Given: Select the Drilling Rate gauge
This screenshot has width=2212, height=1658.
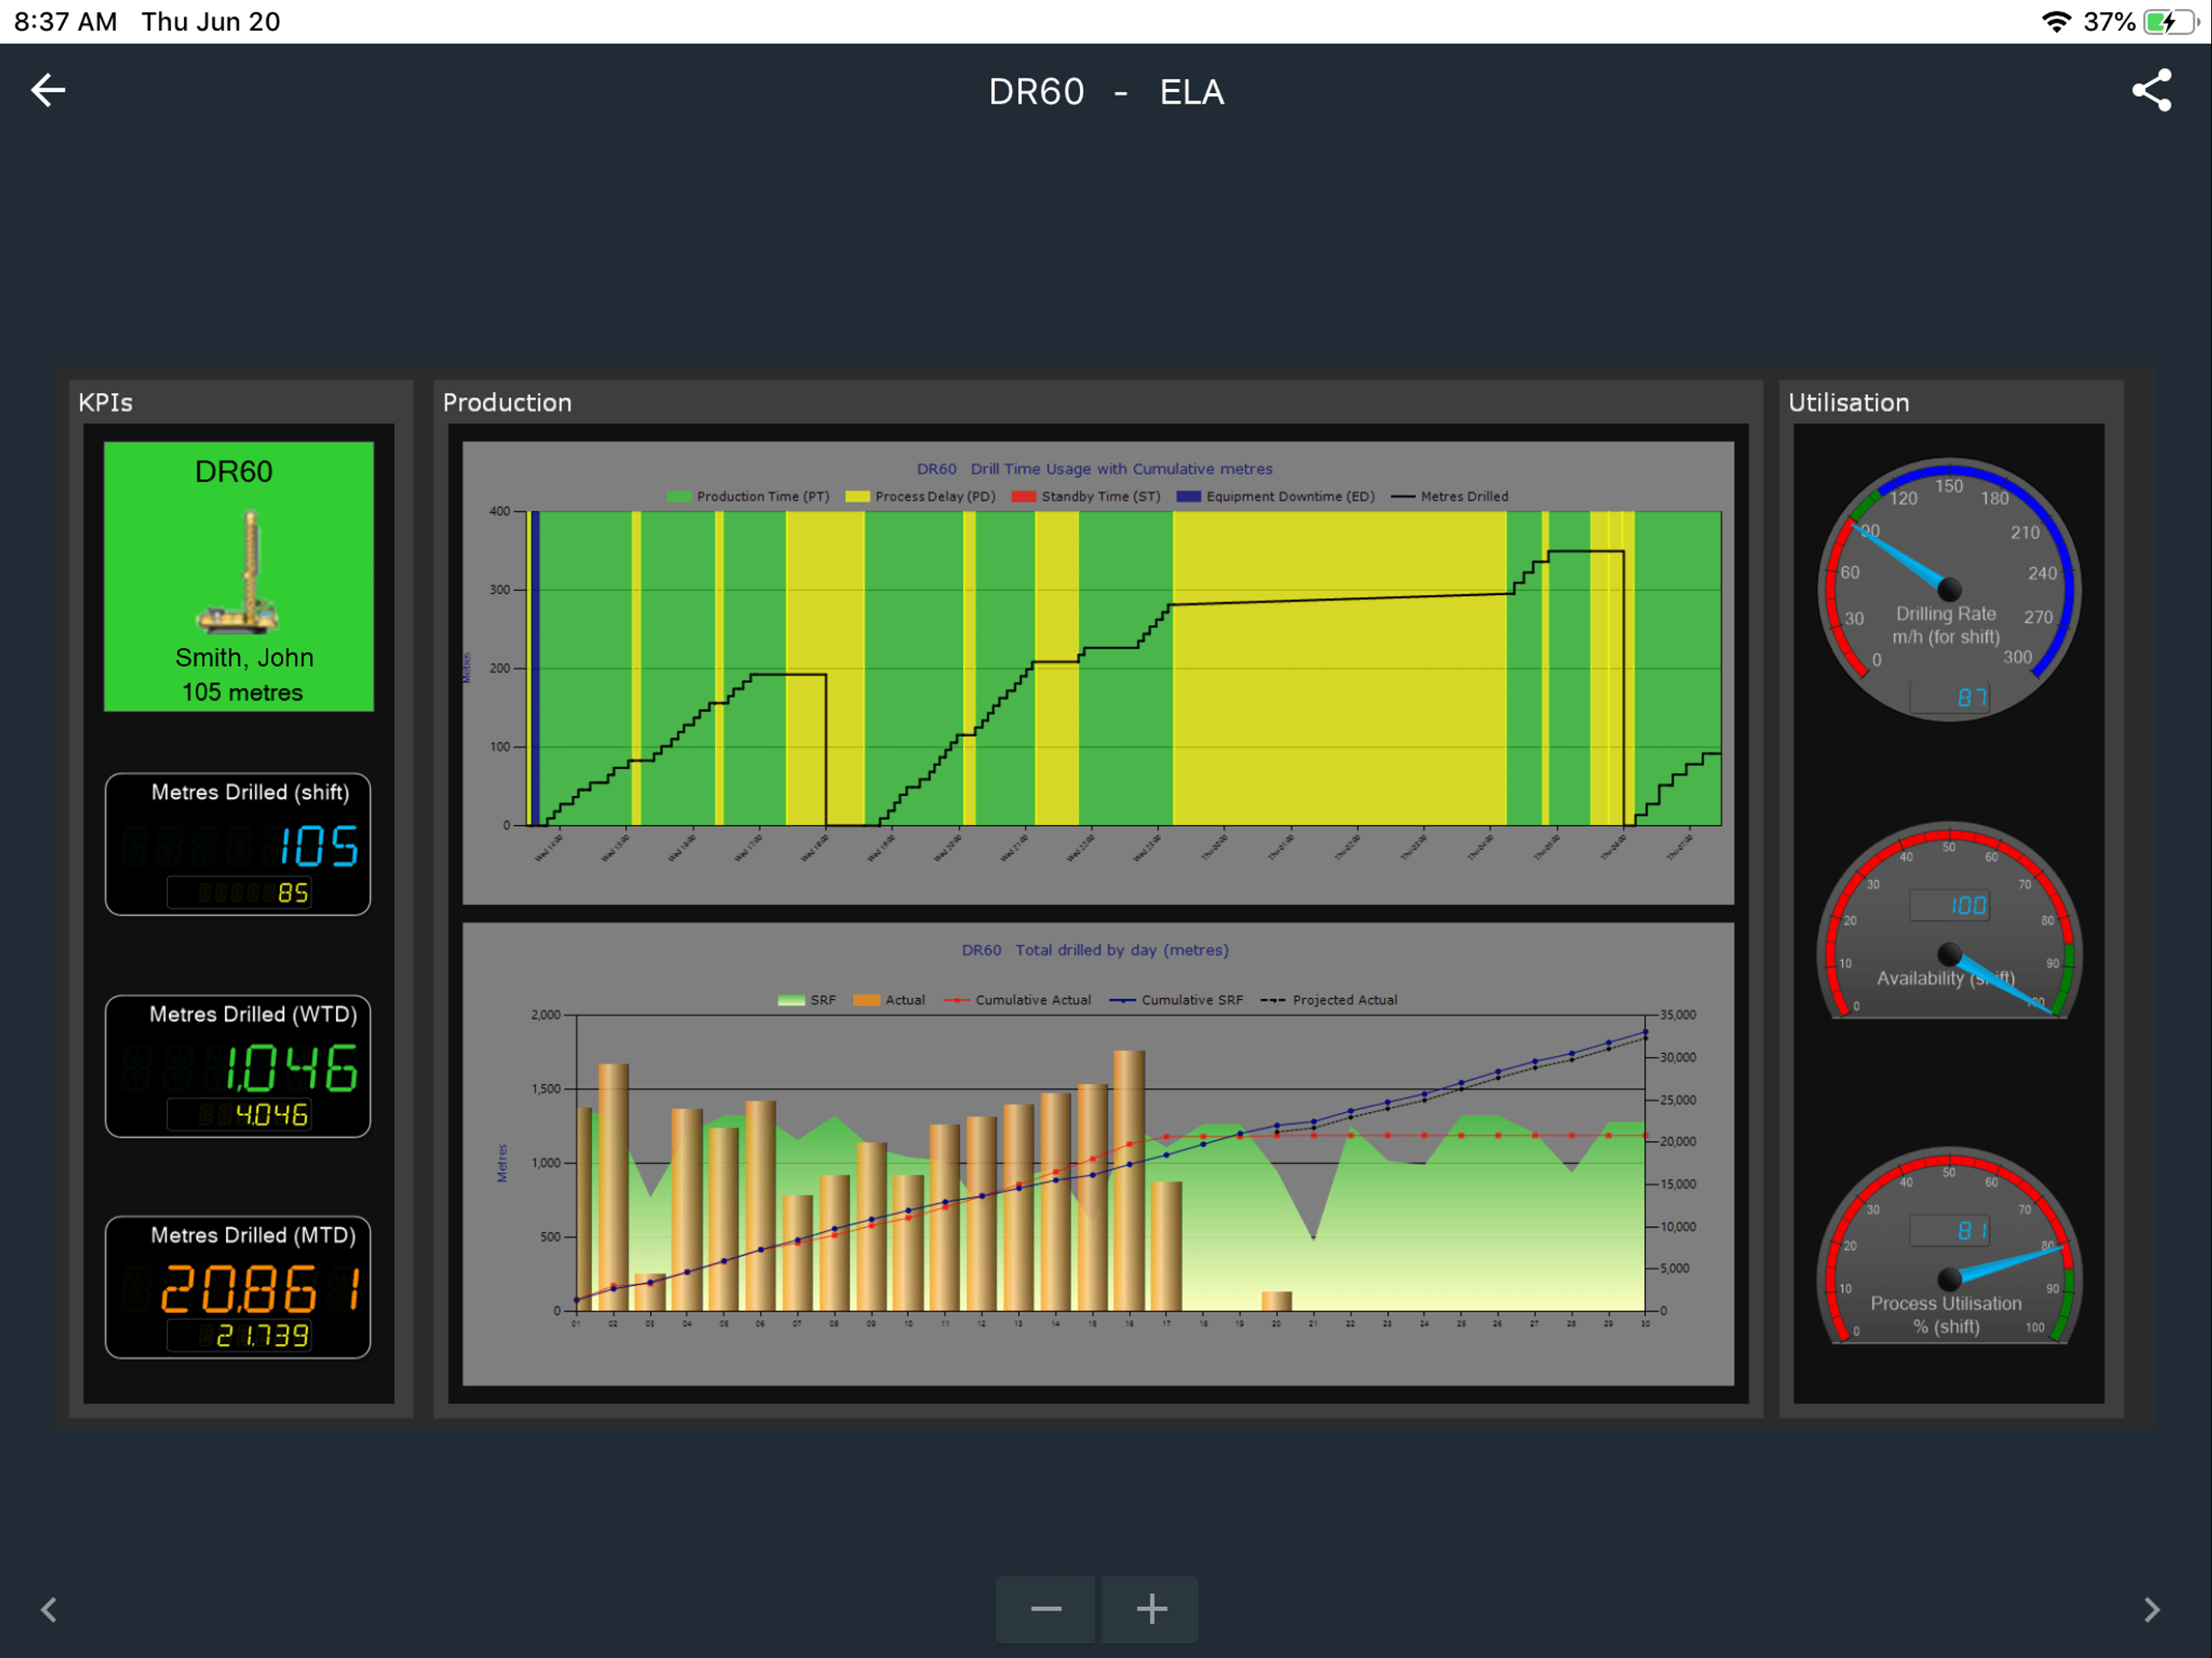Looking at the screenshot, I should [x=1949, y=589].
